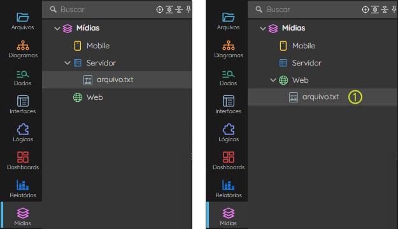Select Lógicas puzzle icon in left panel
Image resolution: width=398 pixels, height=229 pixels.
pos(23,129)
